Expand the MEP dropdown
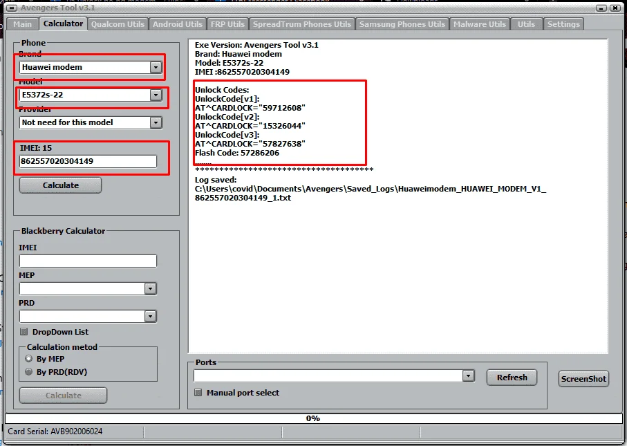This screenshot has width=627, height=446. coord(150,289)
